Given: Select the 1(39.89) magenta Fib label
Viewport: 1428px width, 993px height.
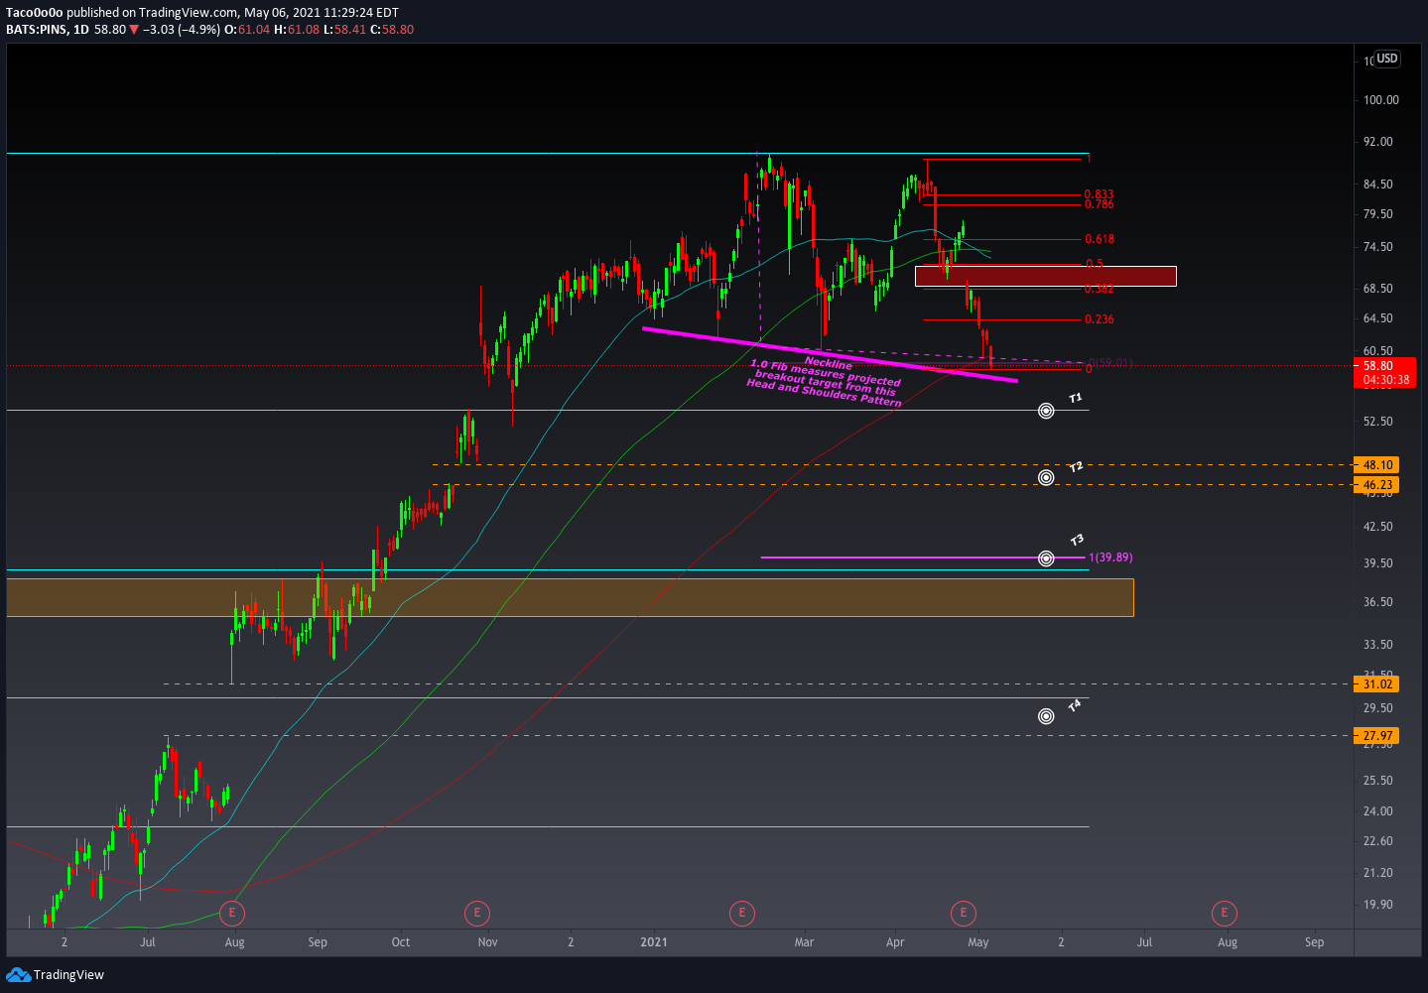Looking at the screenshot, I should [x=1110, y=558].
